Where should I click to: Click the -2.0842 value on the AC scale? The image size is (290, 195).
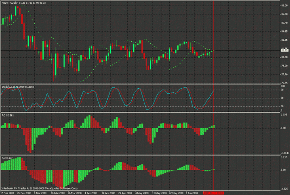point(285,153)
